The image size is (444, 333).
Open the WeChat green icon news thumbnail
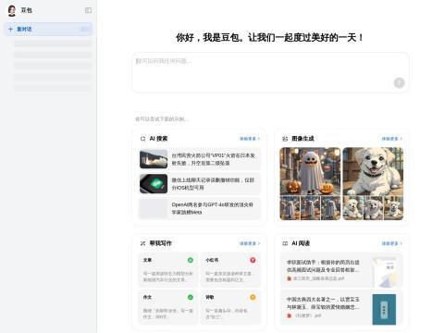[x=154, y=184]
